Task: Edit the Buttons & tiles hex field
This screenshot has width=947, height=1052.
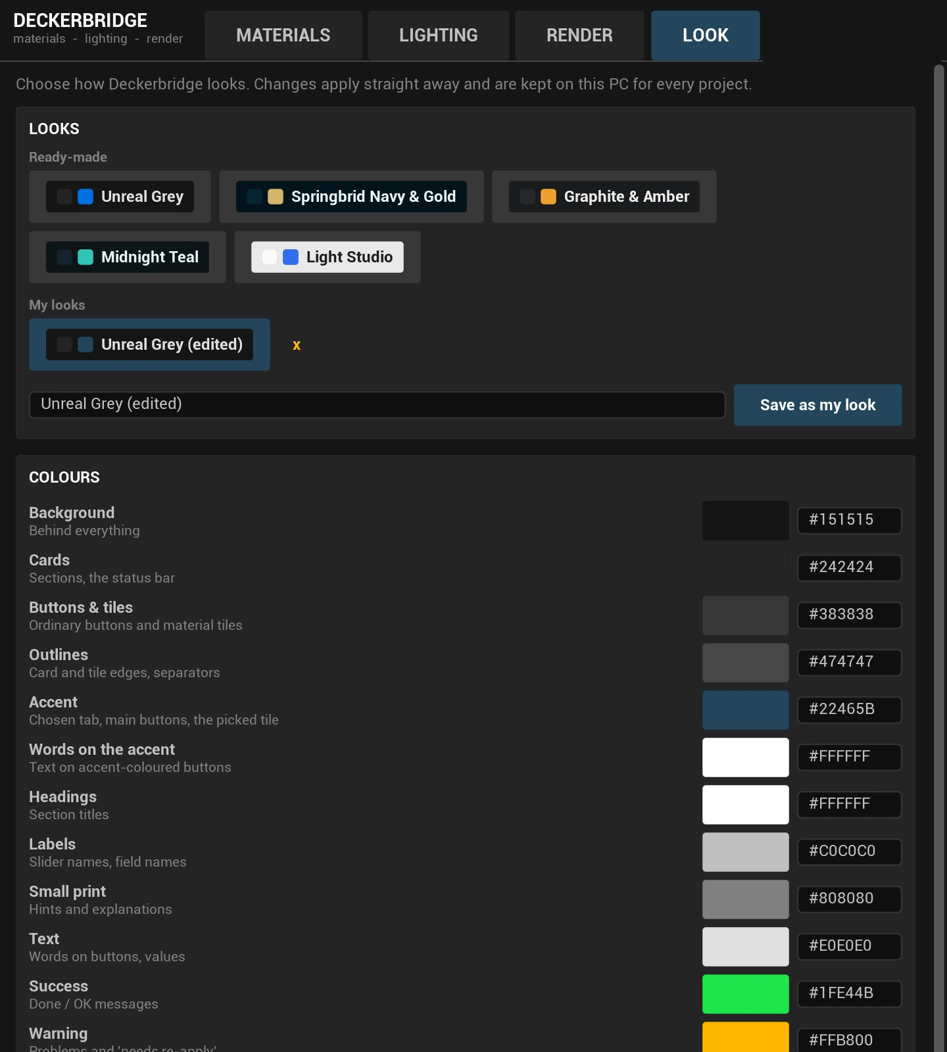Action: pyautogui.click(x=849, y=615)
